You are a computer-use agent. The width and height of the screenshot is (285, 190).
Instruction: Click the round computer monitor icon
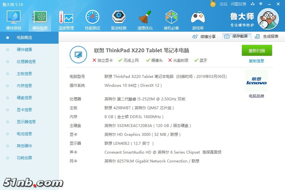pos(78,54)
